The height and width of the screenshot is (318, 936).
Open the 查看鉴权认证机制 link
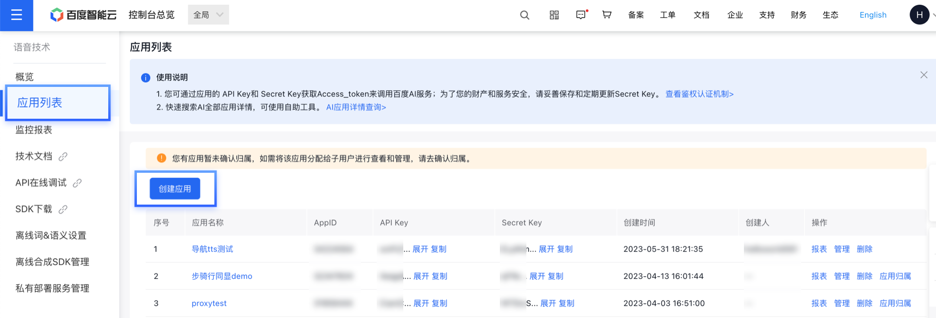(x=699, y=94)
